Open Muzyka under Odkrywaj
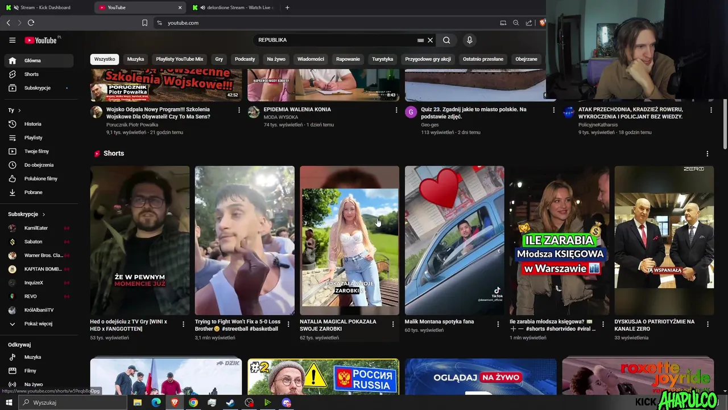The image size is (728, 410). (39, 357)
